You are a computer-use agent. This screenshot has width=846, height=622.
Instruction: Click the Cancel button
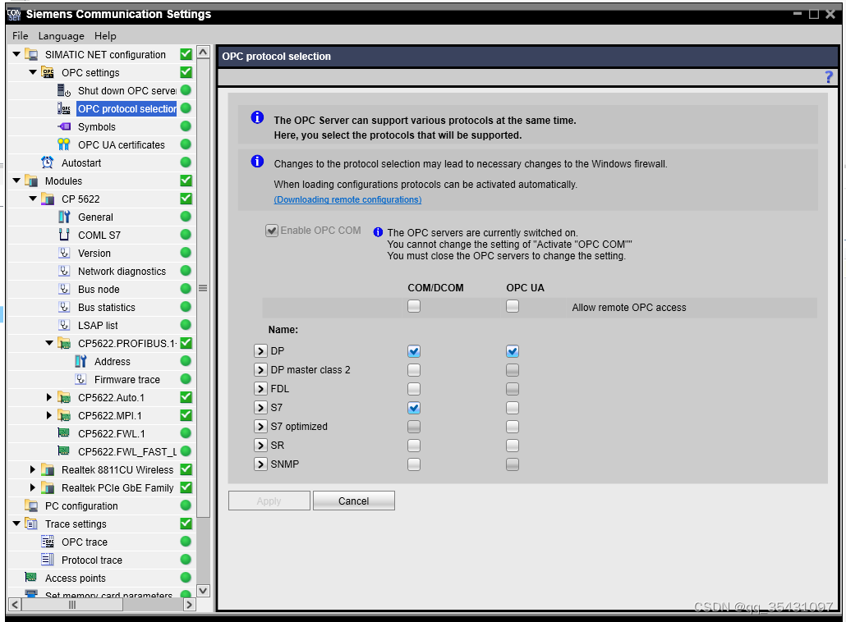pos(353,501)
